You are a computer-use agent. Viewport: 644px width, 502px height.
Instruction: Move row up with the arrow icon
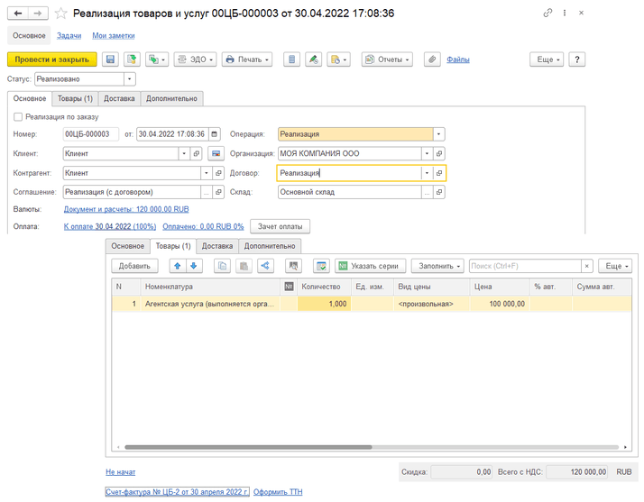pos(177,266)
